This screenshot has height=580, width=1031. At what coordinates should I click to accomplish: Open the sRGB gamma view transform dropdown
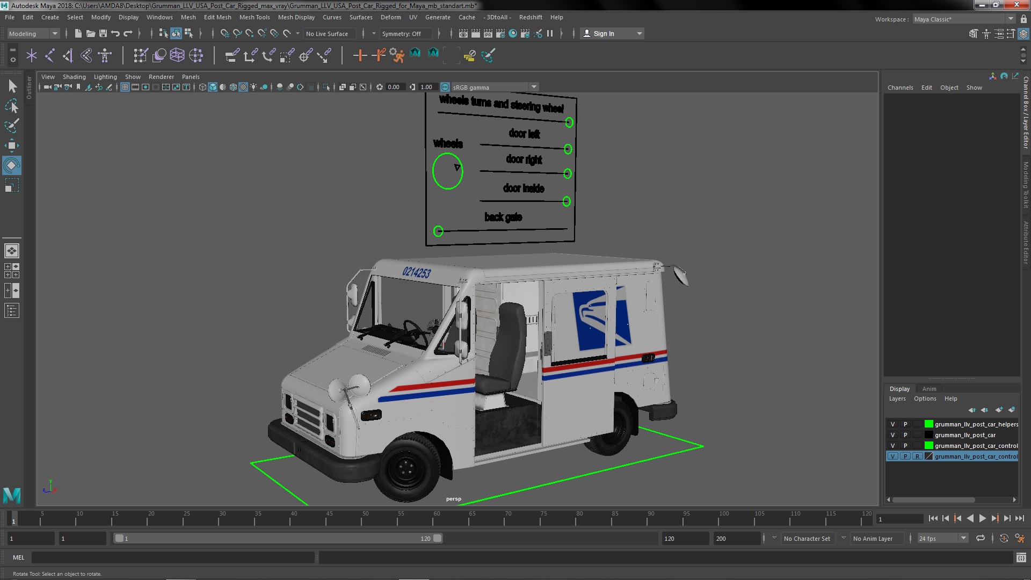(495, 87)
